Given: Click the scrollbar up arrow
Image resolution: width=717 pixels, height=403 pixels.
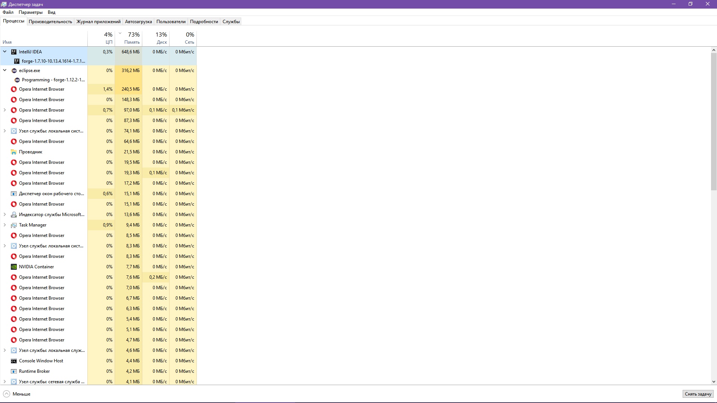Looking at the screenshot, I should click(714, 50).
